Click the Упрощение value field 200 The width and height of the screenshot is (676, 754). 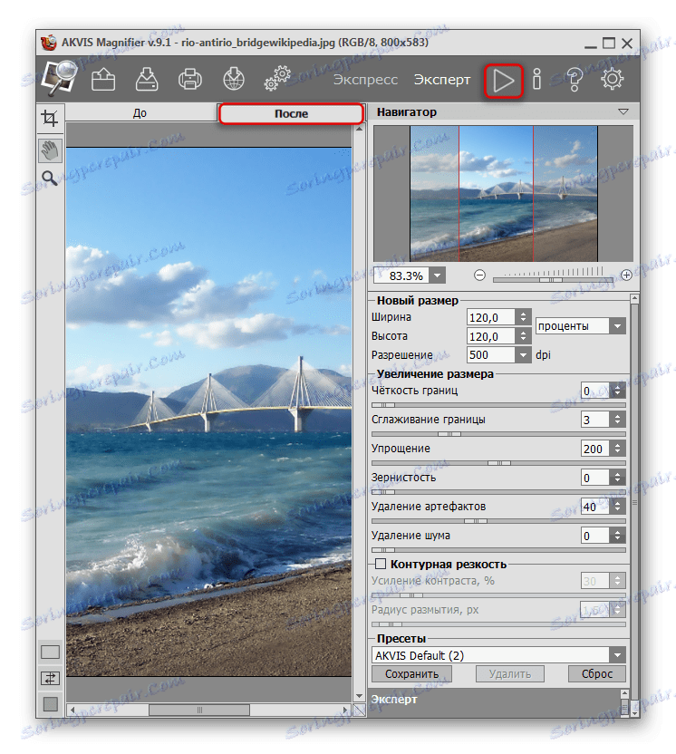(595, 449)
